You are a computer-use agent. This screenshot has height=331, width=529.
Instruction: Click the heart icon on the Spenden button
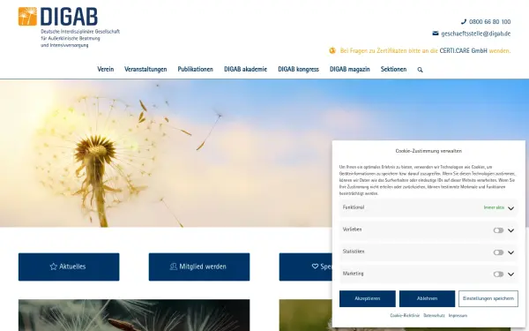315,267
